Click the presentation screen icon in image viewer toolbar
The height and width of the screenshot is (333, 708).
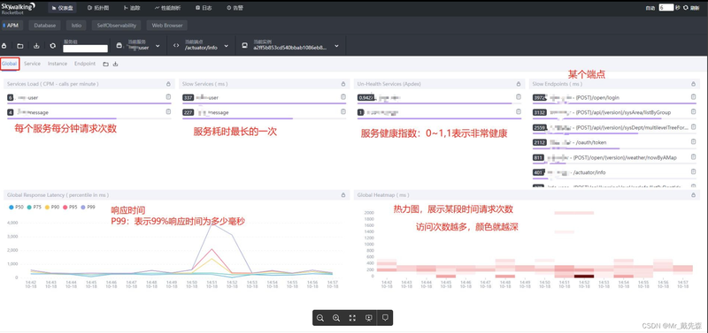click(x=369, y=318)
